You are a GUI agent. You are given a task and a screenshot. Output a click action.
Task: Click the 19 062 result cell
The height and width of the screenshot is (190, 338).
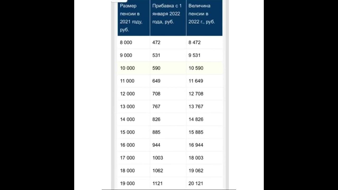pos(196,171)
